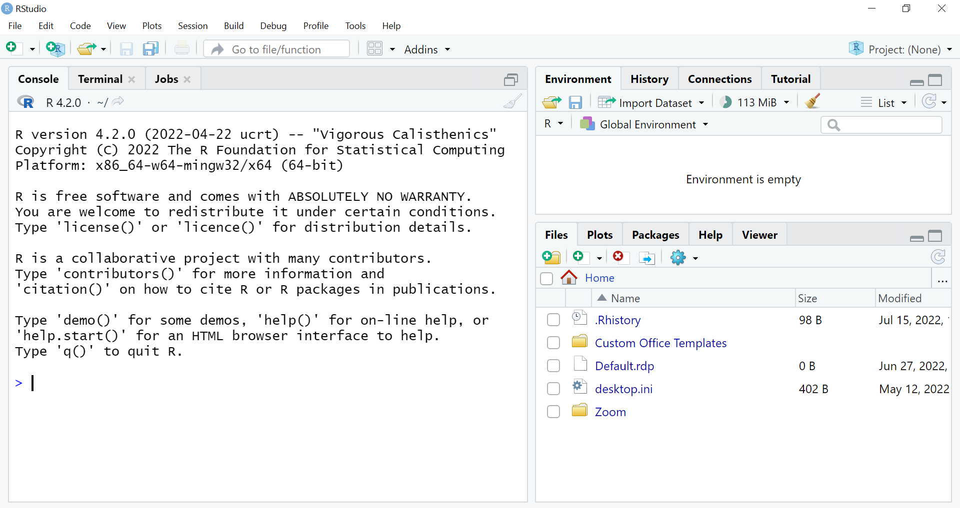Check the Default.rdp checkbox
Image resolution: width=960 pixels, height=508 pixels.
[x=553, y=366]
